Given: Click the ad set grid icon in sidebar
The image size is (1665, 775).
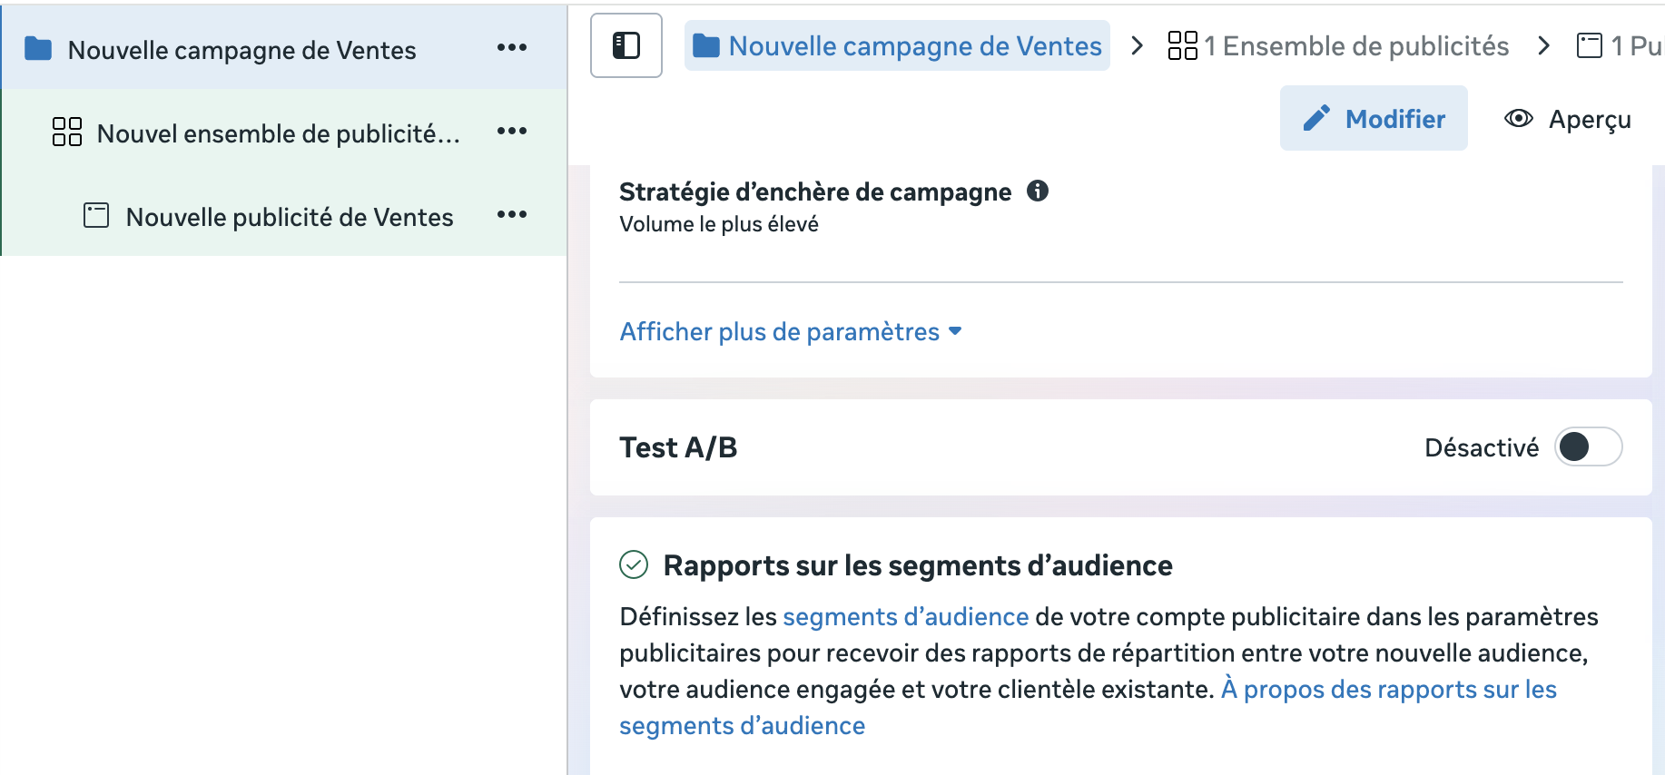Looking at the screenshot, I should (x=67, y=132).
